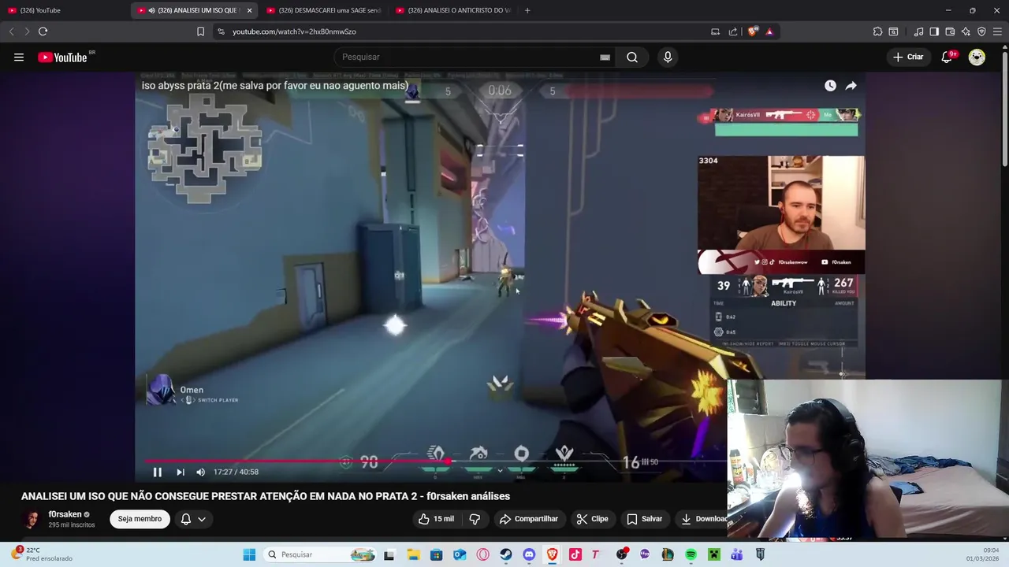This screenshot has height=567, width=1009.
Task: Open the Brave Wallet icon
Action: pyautogui.click(x=950, y=31)
